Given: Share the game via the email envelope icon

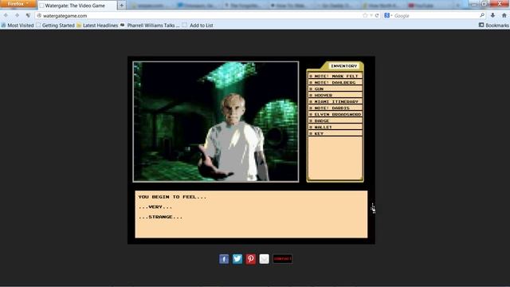Looking at the screenshot, I should (x=264, y=259).
